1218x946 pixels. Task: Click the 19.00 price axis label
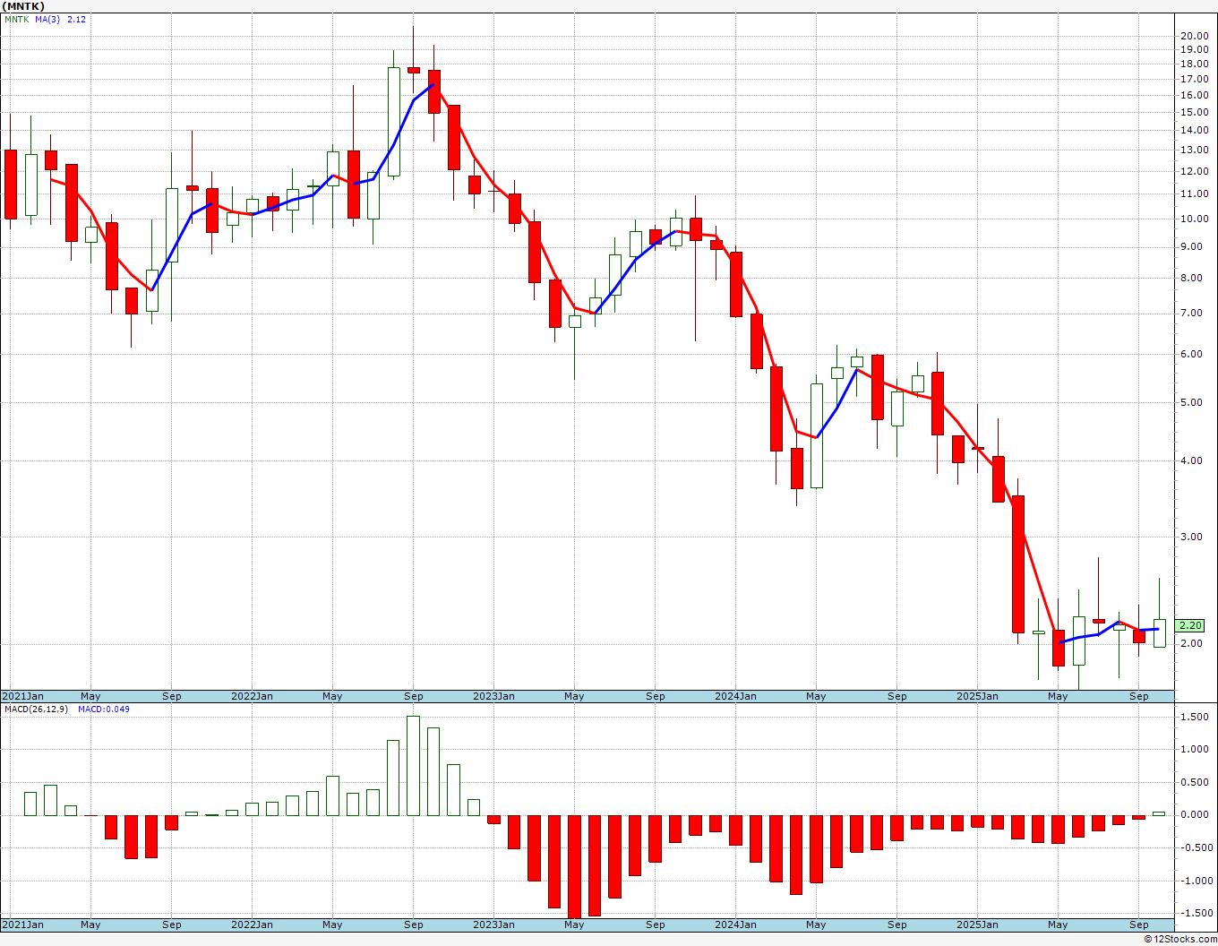1194,50
